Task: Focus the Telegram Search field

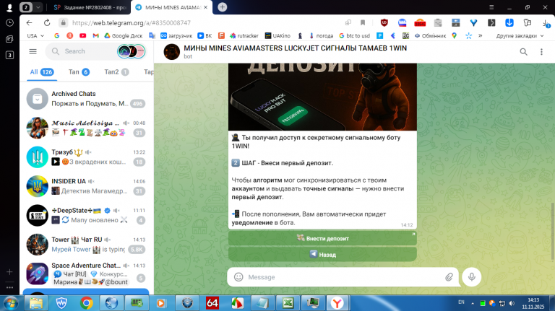Action: click(82, 51)
